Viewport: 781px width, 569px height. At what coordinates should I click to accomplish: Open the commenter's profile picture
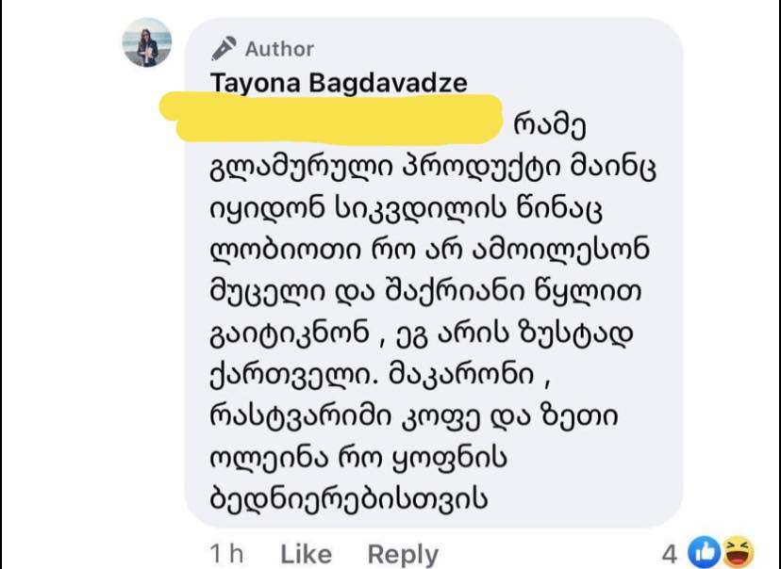pos(147,42)
